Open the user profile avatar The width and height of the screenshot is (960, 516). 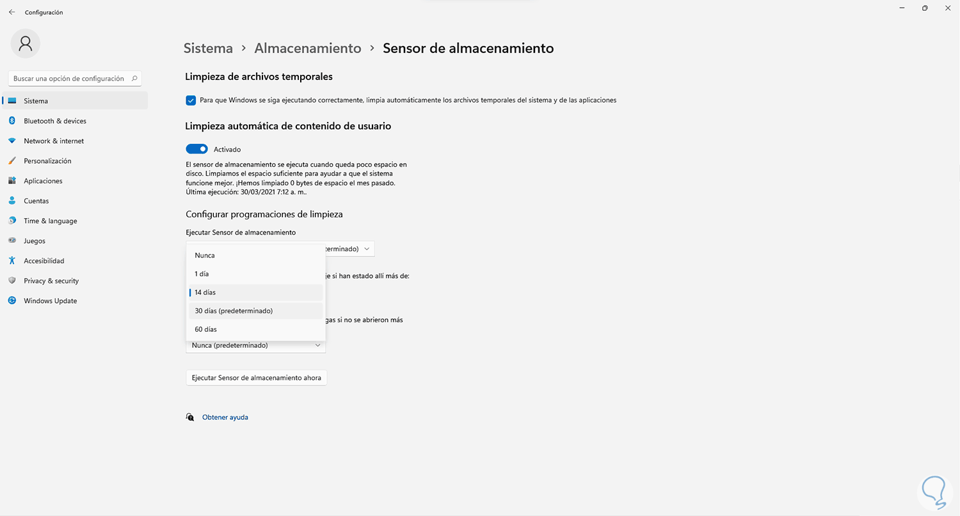pyautogui.click(x=26, y=43)
